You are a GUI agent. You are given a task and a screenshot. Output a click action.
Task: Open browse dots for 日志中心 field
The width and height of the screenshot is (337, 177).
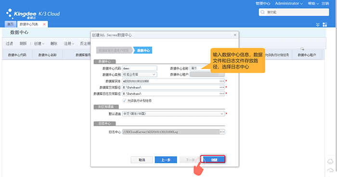pos(222,132)
